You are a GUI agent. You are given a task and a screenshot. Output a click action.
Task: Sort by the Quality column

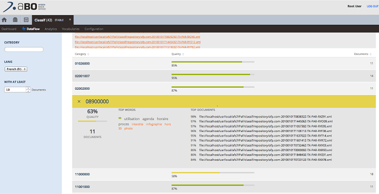(x=178, y=54)
